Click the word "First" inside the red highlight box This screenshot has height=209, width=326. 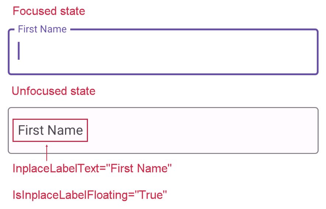[x=31, y=130]
